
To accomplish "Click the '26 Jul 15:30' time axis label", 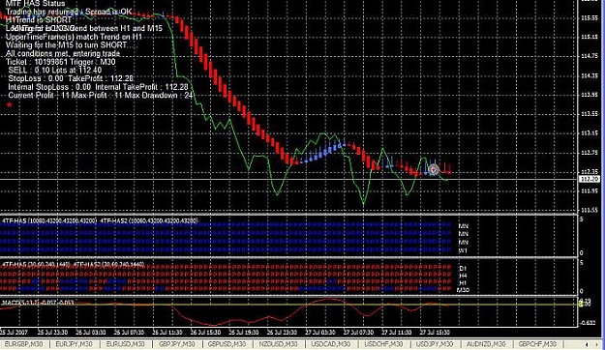I will [x=205, y=333].
